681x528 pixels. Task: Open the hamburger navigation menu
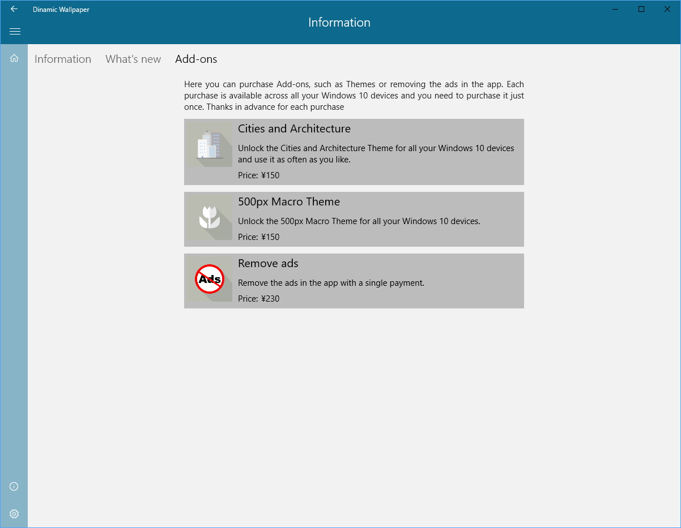coord(15,31)
